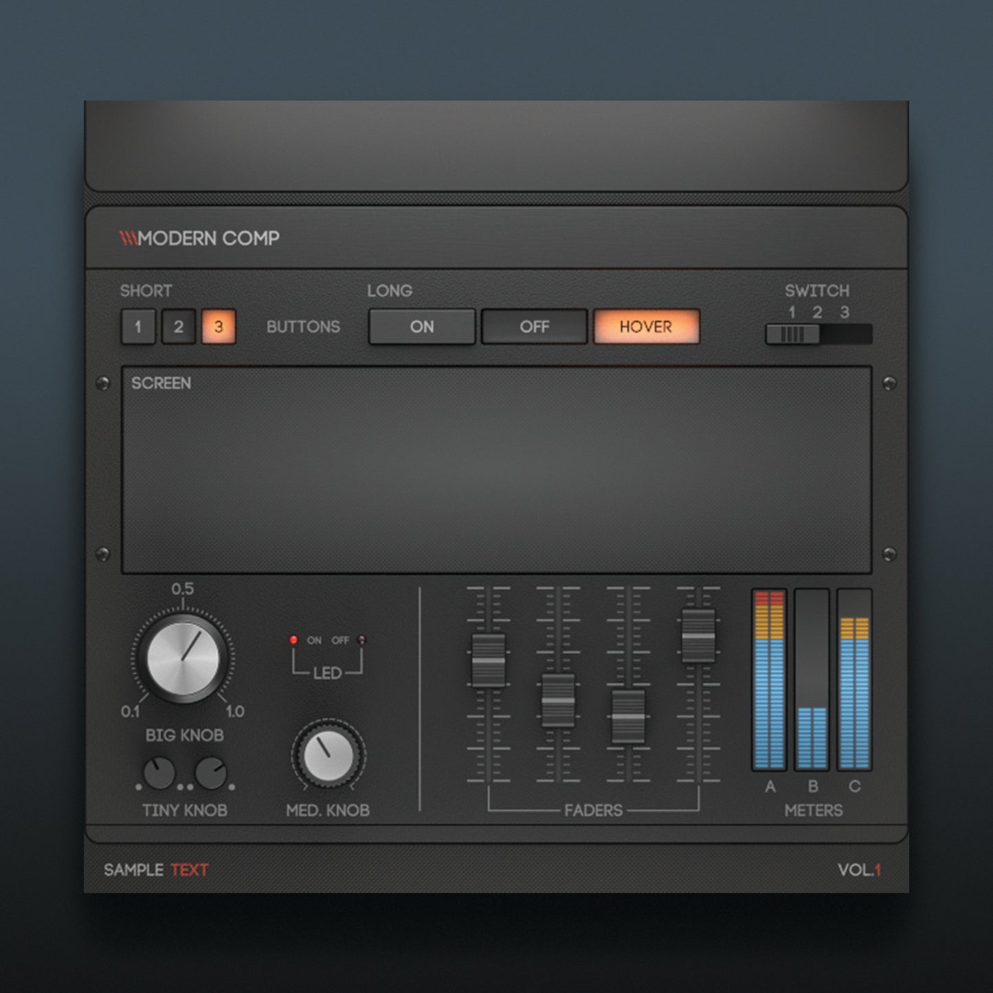993x993 pixels.
Task: Click the orange HOVER button
Action: click(x=646, y=326)
